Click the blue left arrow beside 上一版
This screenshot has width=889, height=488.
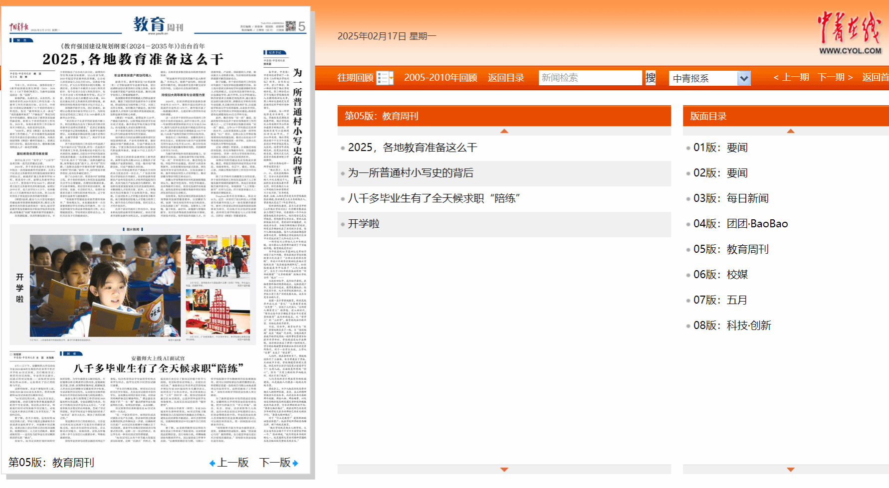(x=212, y=463)
